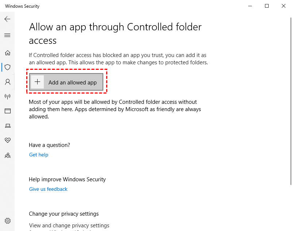
Task: Open the Get help link
Action: (38, 155)
